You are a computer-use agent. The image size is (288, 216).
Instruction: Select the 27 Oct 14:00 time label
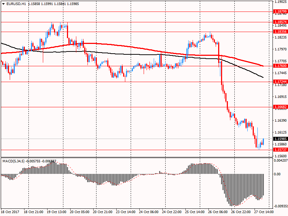[264, 212]
